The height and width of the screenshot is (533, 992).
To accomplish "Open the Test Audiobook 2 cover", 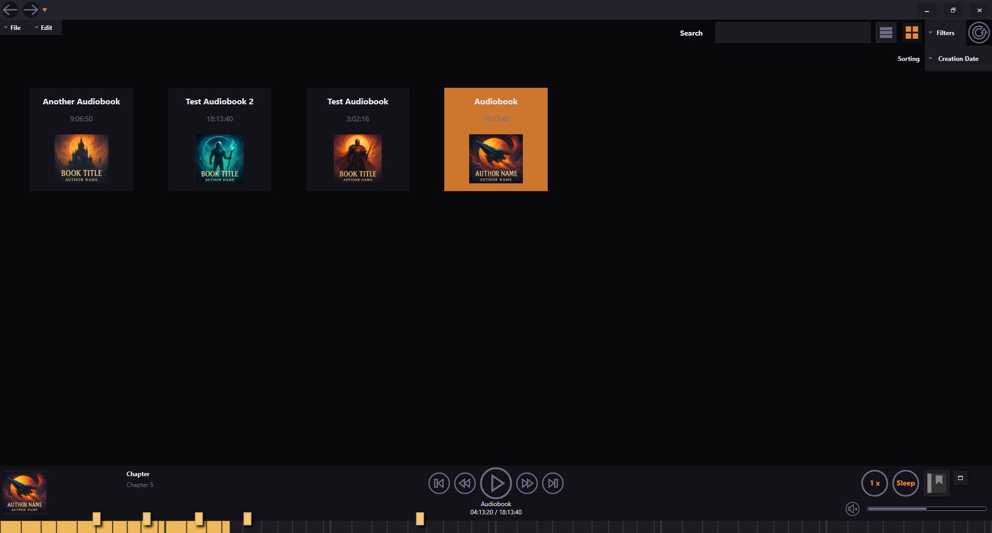I will [219, 158].
